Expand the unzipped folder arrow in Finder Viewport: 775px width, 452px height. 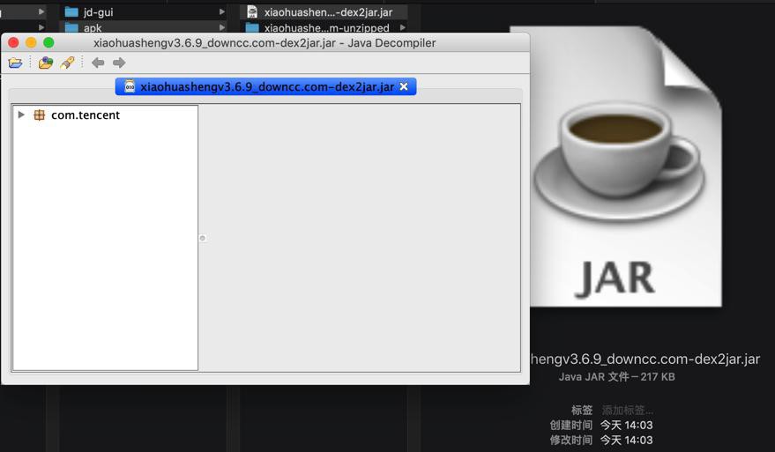tap(402, 27)
